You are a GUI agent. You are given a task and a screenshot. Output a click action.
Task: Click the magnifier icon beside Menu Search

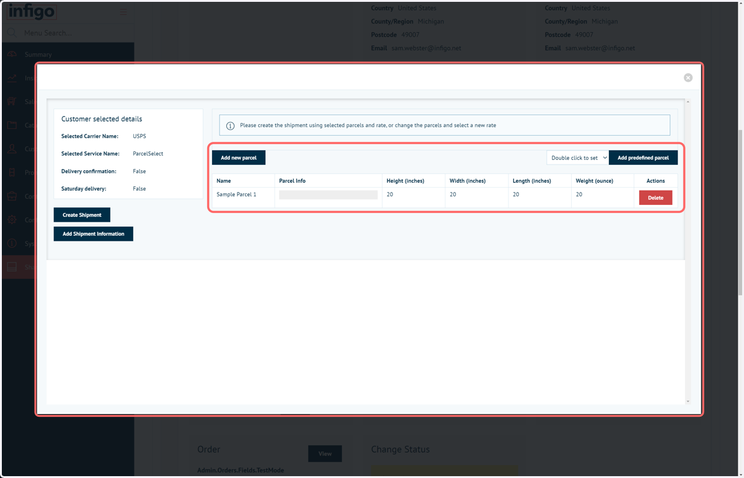(12, 33)
